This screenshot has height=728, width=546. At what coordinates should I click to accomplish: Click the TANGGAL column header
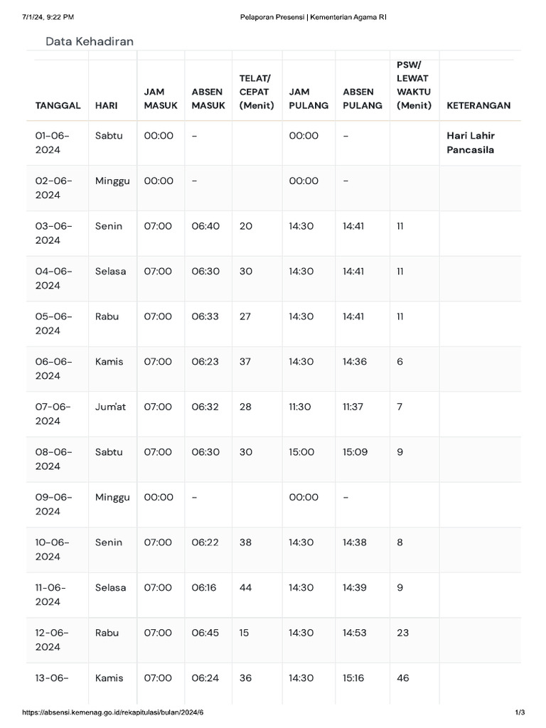58,106
